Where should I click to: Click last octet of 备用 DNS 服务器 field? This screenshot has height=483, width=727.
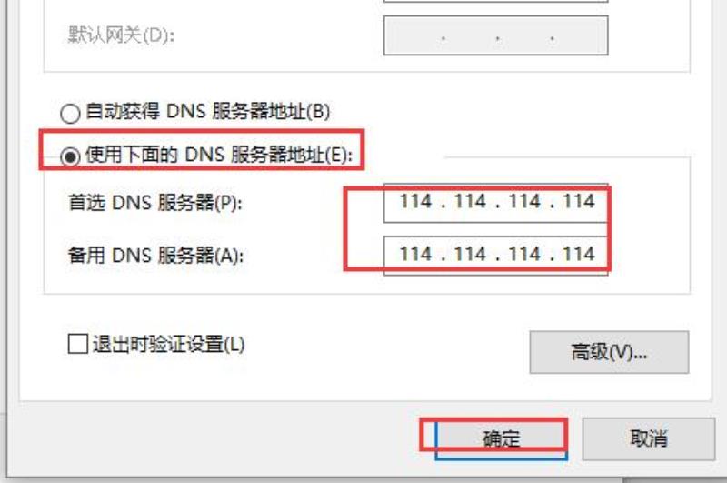click(579, 255)
